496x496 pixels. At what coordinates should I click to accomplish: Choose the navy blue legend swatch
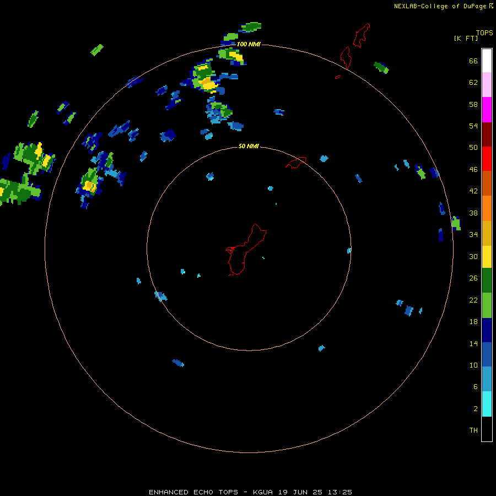487,330
